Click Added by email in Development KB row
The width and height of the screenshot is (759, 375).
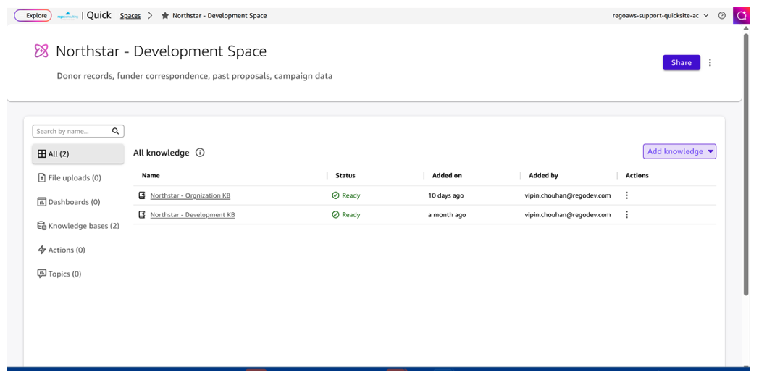tap(568, 214)
